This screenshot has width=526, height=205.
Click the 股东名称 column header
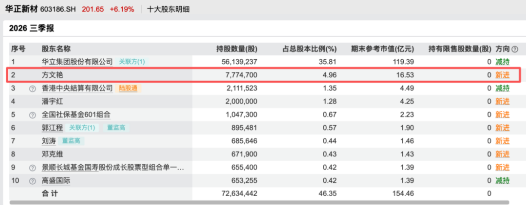(x=56, y=49)
